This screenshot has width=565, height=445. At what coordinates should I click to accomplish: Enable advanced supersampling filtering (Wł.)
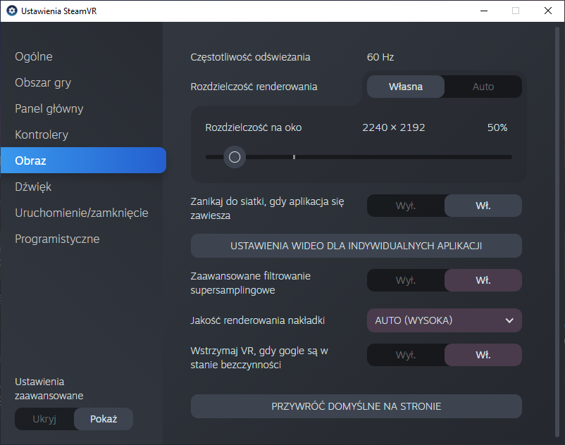(x=483, y=280)
